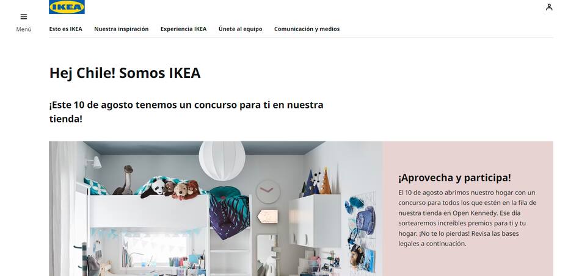Click the Menú label under hamburger
This screenshot has height=276, width=568.
click(24, 29)
